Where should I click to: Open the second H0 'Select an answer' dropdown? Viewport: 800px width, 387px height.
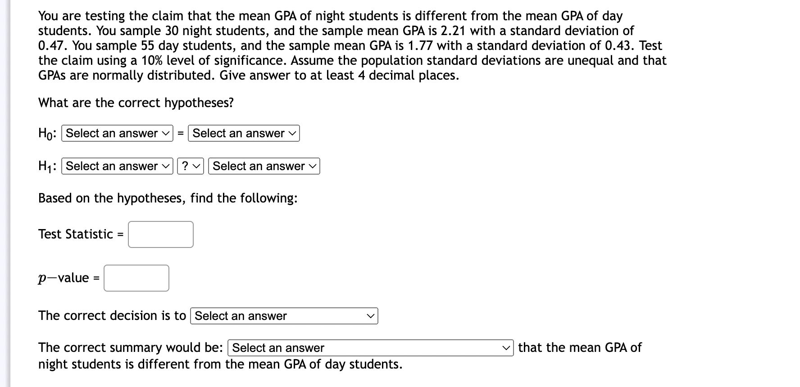click(243, 133)
